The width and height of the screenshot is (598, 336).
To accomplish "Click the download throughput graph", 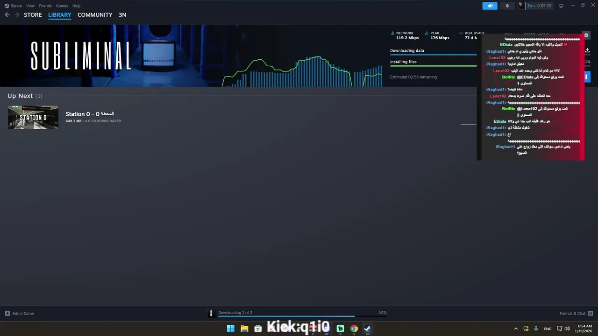I will 302,71.
